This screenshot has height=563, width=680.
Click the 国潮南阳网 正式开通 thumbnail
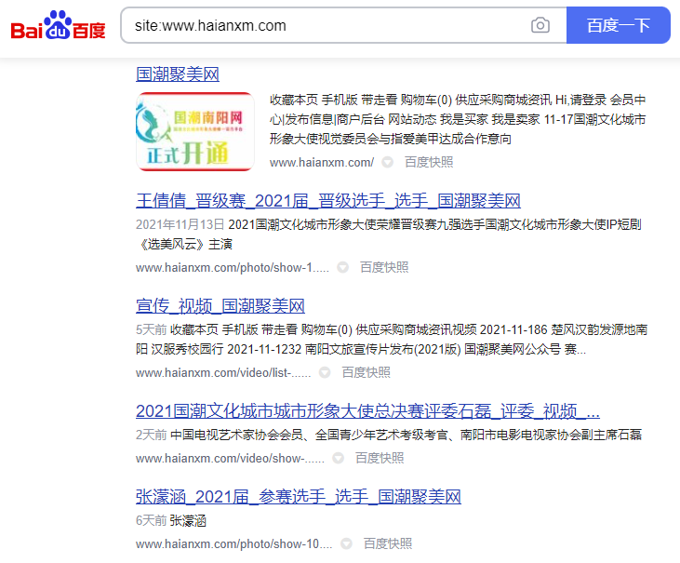(x=195, y=131)
